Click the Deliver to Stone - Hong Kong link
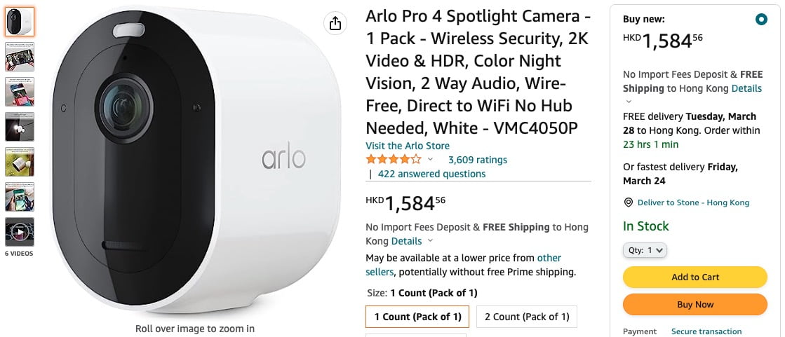This screenshot has width=785, height=337. click(693, 202)
